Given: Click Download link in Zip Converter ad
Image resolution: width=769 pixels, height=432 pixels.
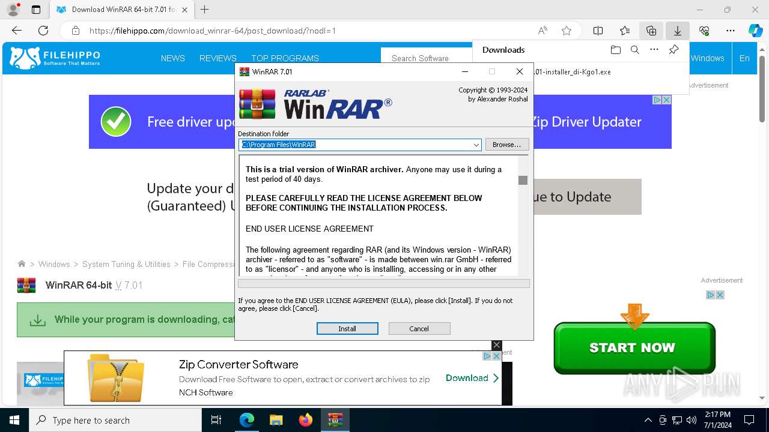Looking at the screenshot, I should coord(472,378).
